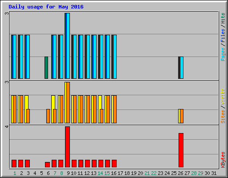The image size is (228, 178).
Task: Select the "Pages" legend label
Action: (x=223, y=54)
